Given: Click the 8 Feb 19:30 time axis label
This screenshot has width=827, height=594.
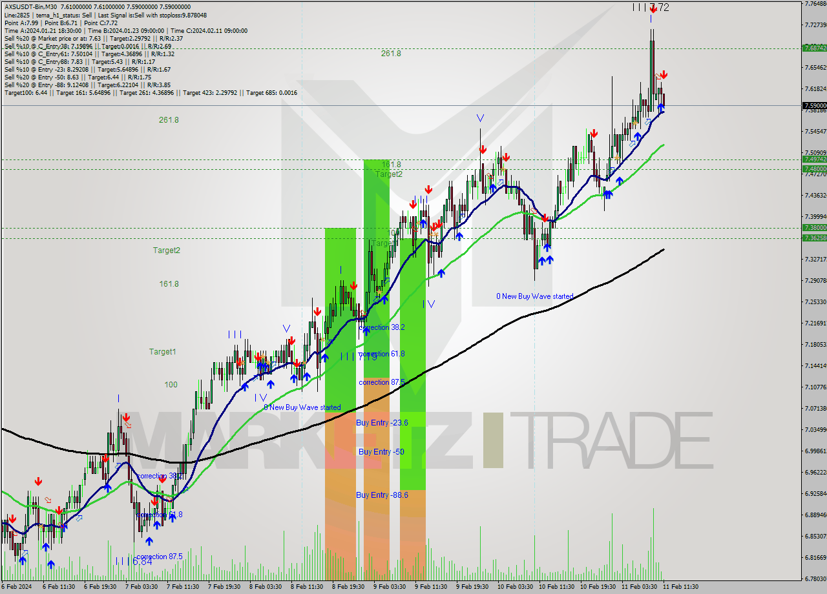Looking at the screenshot, I should pyautogui.click(x=348, y=587).
